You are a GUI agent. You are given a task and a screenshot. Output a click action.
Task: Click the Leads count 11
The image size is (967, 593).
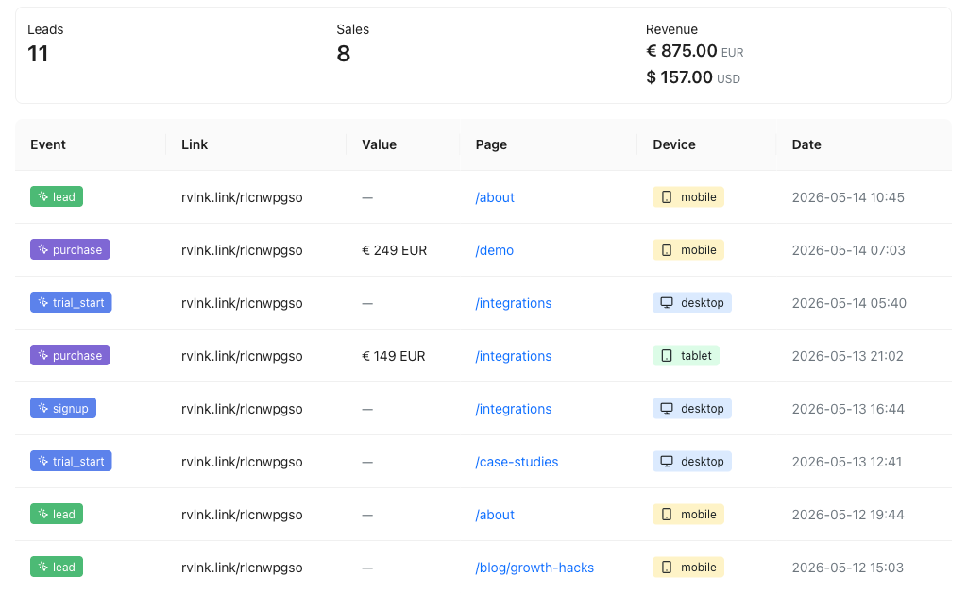[38, 54]
